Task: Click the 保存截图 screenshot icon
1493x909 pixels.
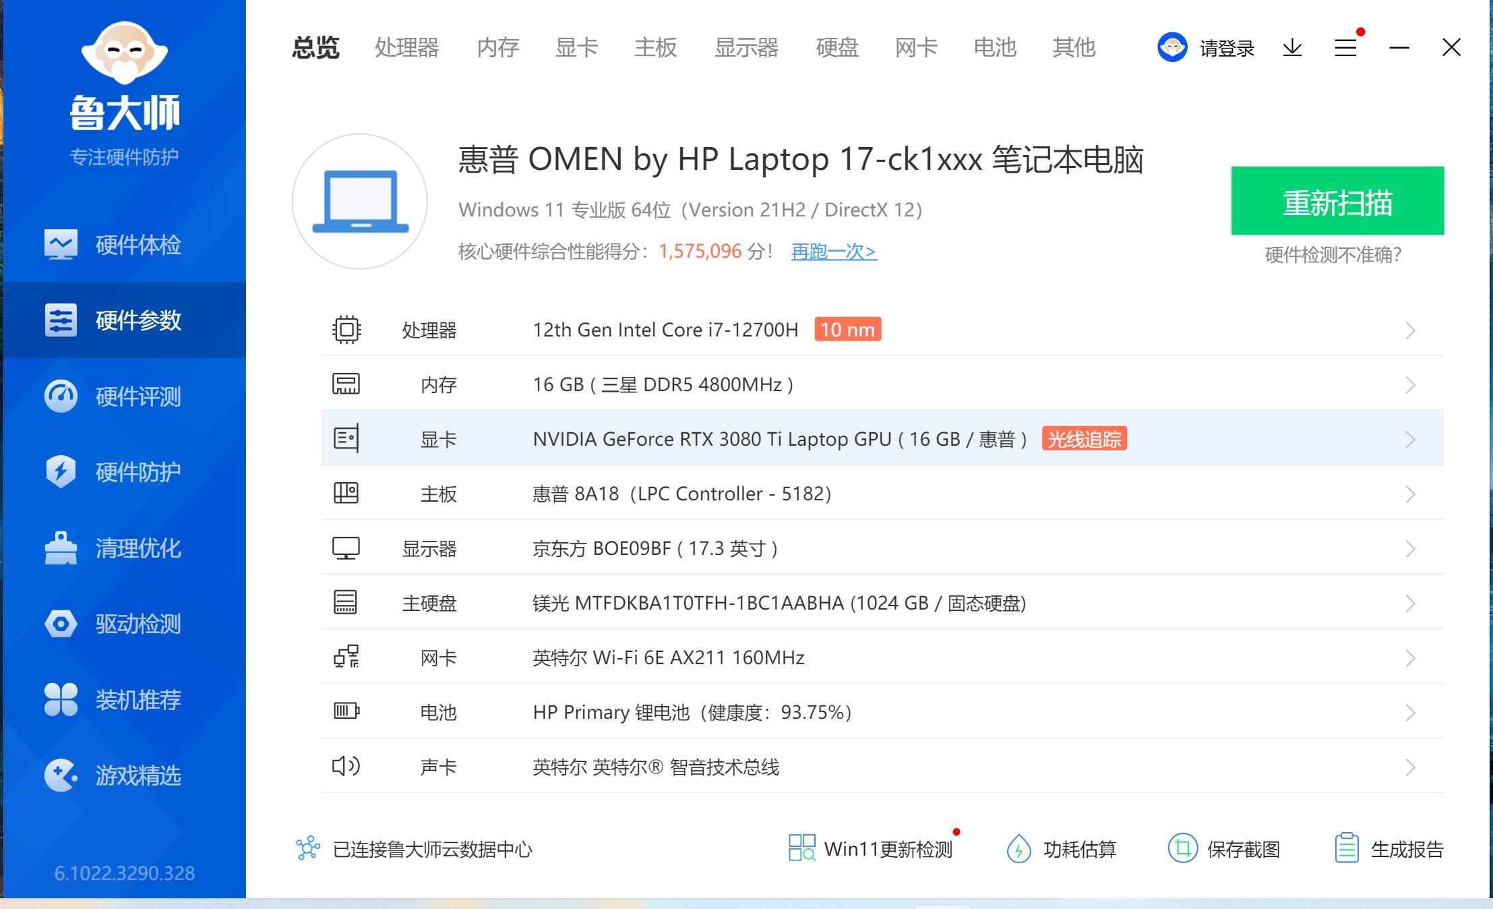Action: pos(1182,848)
